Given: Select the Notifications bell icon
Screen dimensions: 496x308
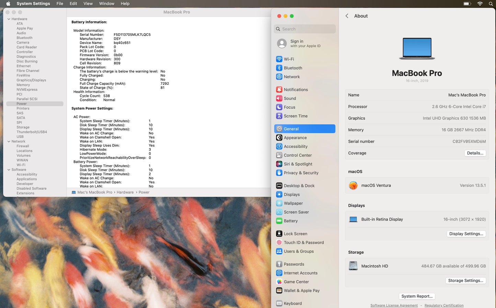Looking at the screenshot, I should tap(279, 90).
